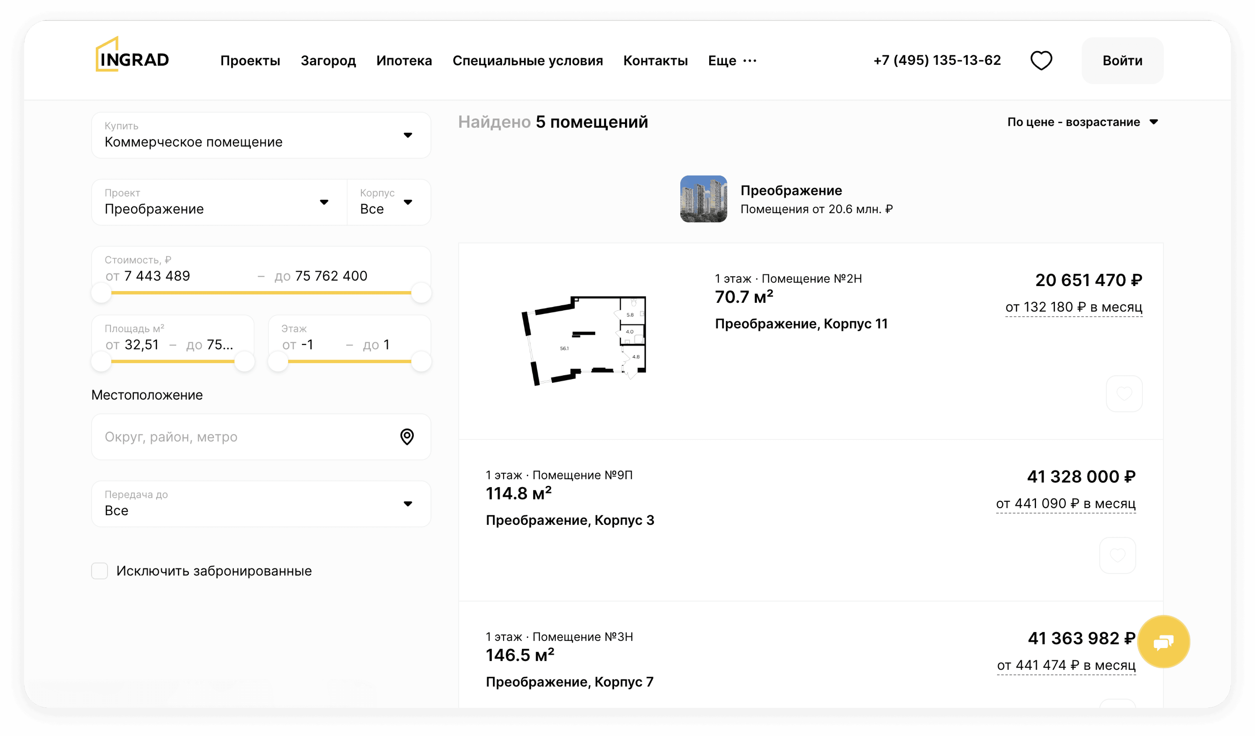This screenshot has height=736, width=1255.
Task: Open the Преображение project thumbnail
Action: pyautogui.click(x=703, y=199)
